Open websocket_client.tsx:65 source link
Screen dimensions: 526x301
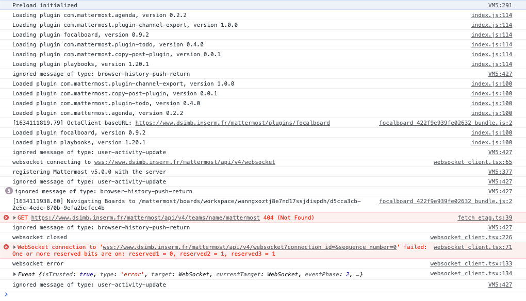(473, 162)
